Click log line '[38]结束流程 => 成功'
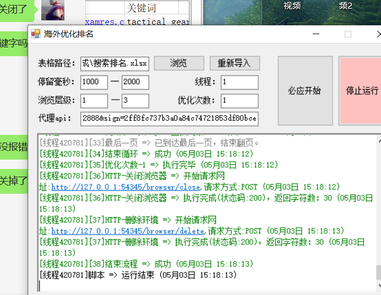Image resolution: width=381 pixels, height=295 pixels. (x=146, y=264)
